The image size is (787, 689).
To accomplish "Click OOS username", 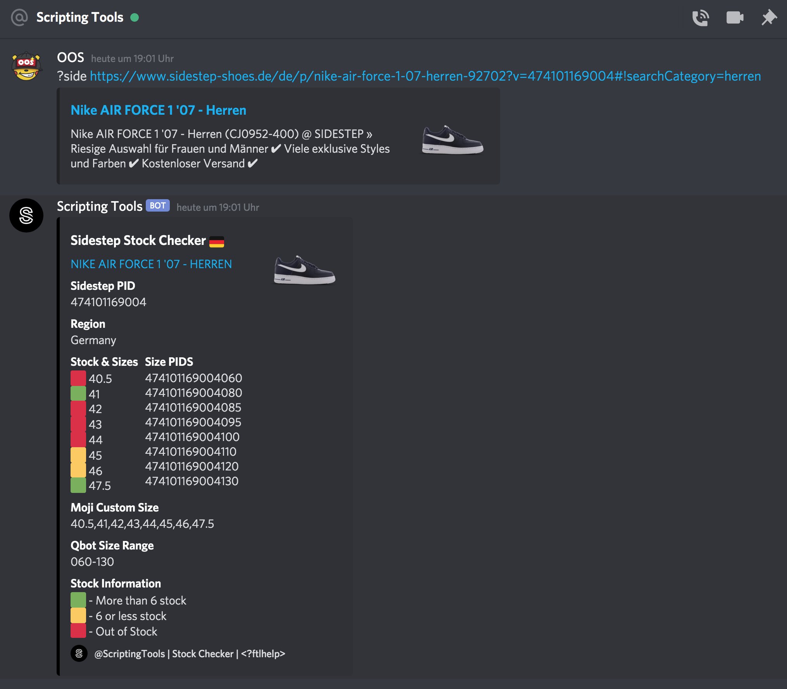I will [70, 58].
